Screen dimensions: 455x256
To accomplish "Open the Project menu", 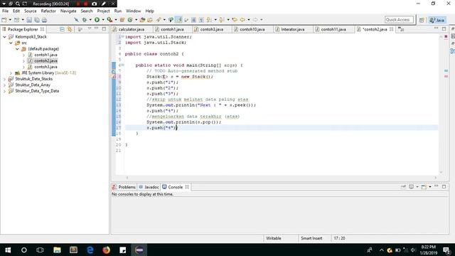I will pyautogui.click(x=103, y=11).
